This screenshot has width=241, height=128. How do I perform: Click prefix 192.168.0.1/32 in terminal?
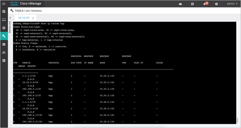pyautogui.click(x=32, y=89)
